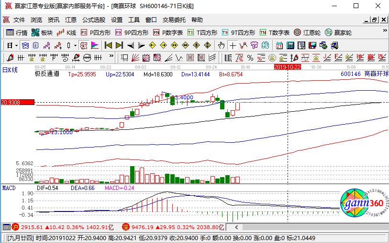The width and height of the screenshot is (389, 243).
Task: Expand hidden items in top toolbar
Action: 385,31
